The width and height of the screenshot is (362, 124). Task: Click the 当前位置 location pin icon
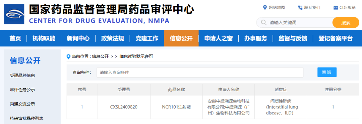point(68,56)
